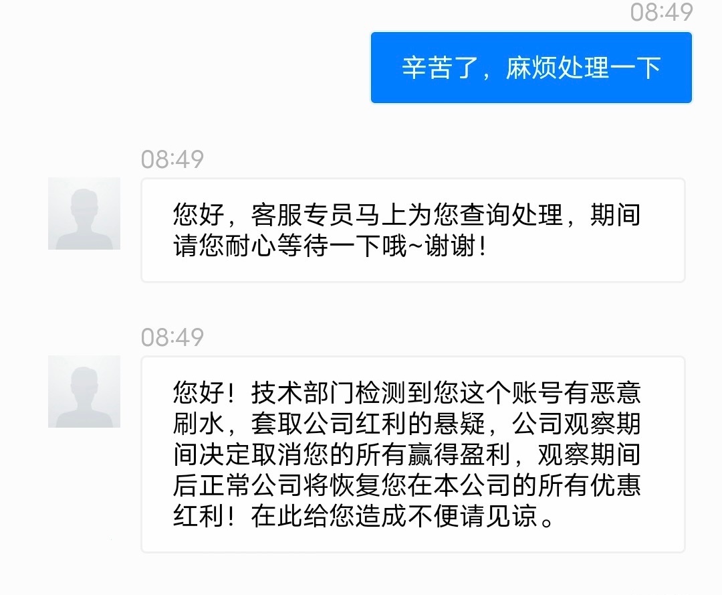722x595 pixels.
Task: Tap the avatar beside the customer service greeting
Action: 84,214
